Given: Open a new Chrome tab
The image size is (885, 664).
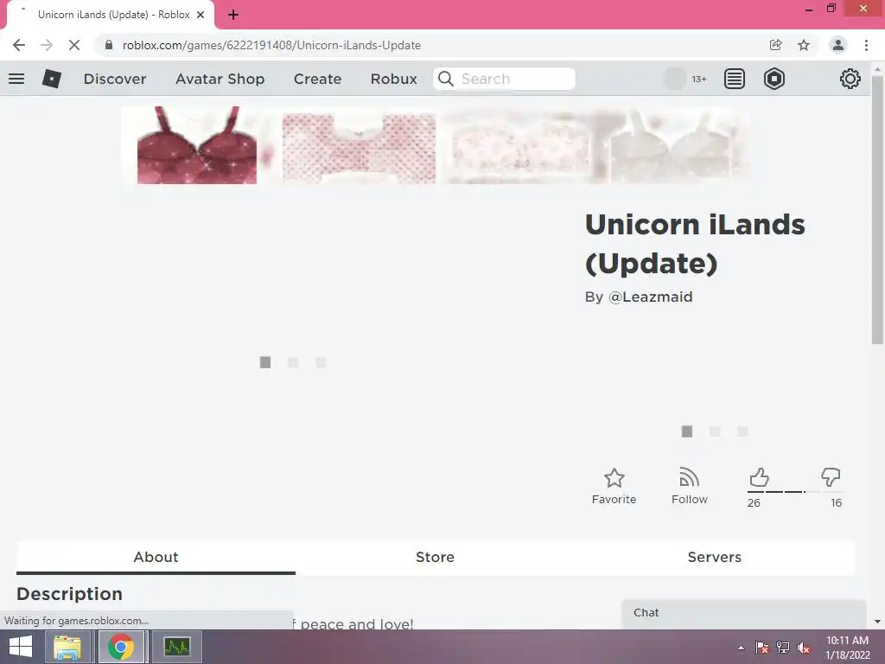Looking at the screenshot, I should click(x=233, y=15).
